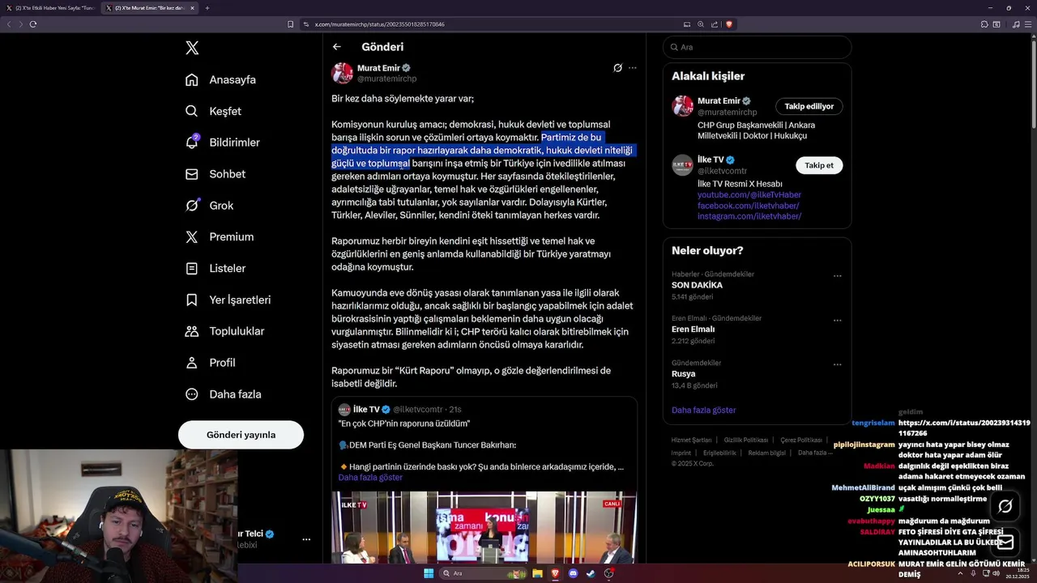Expand the Daha fazla sidebar menu
The height and width of the screenshot is (583, 1037).
coord(222,394)
